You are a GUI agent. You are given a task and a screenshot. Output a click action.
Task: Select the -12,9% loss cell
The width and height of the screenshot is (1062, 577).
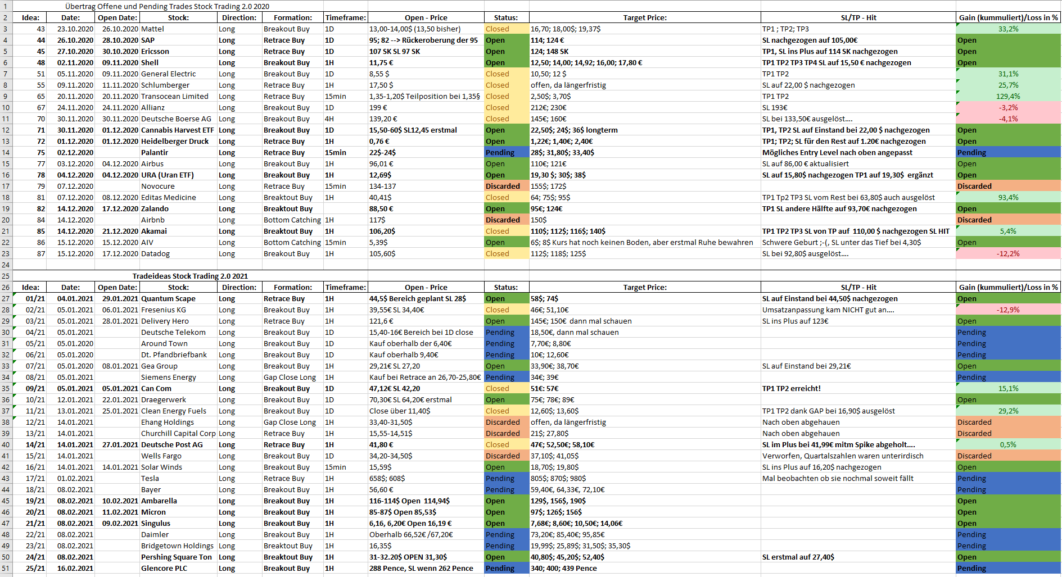click(1008, 310)
